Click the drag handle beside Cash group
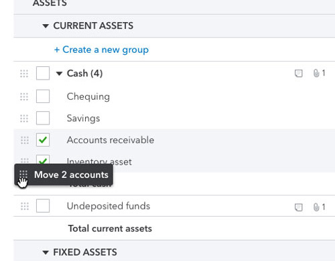This screenshot has height=261, width=335. click(24, 74)
